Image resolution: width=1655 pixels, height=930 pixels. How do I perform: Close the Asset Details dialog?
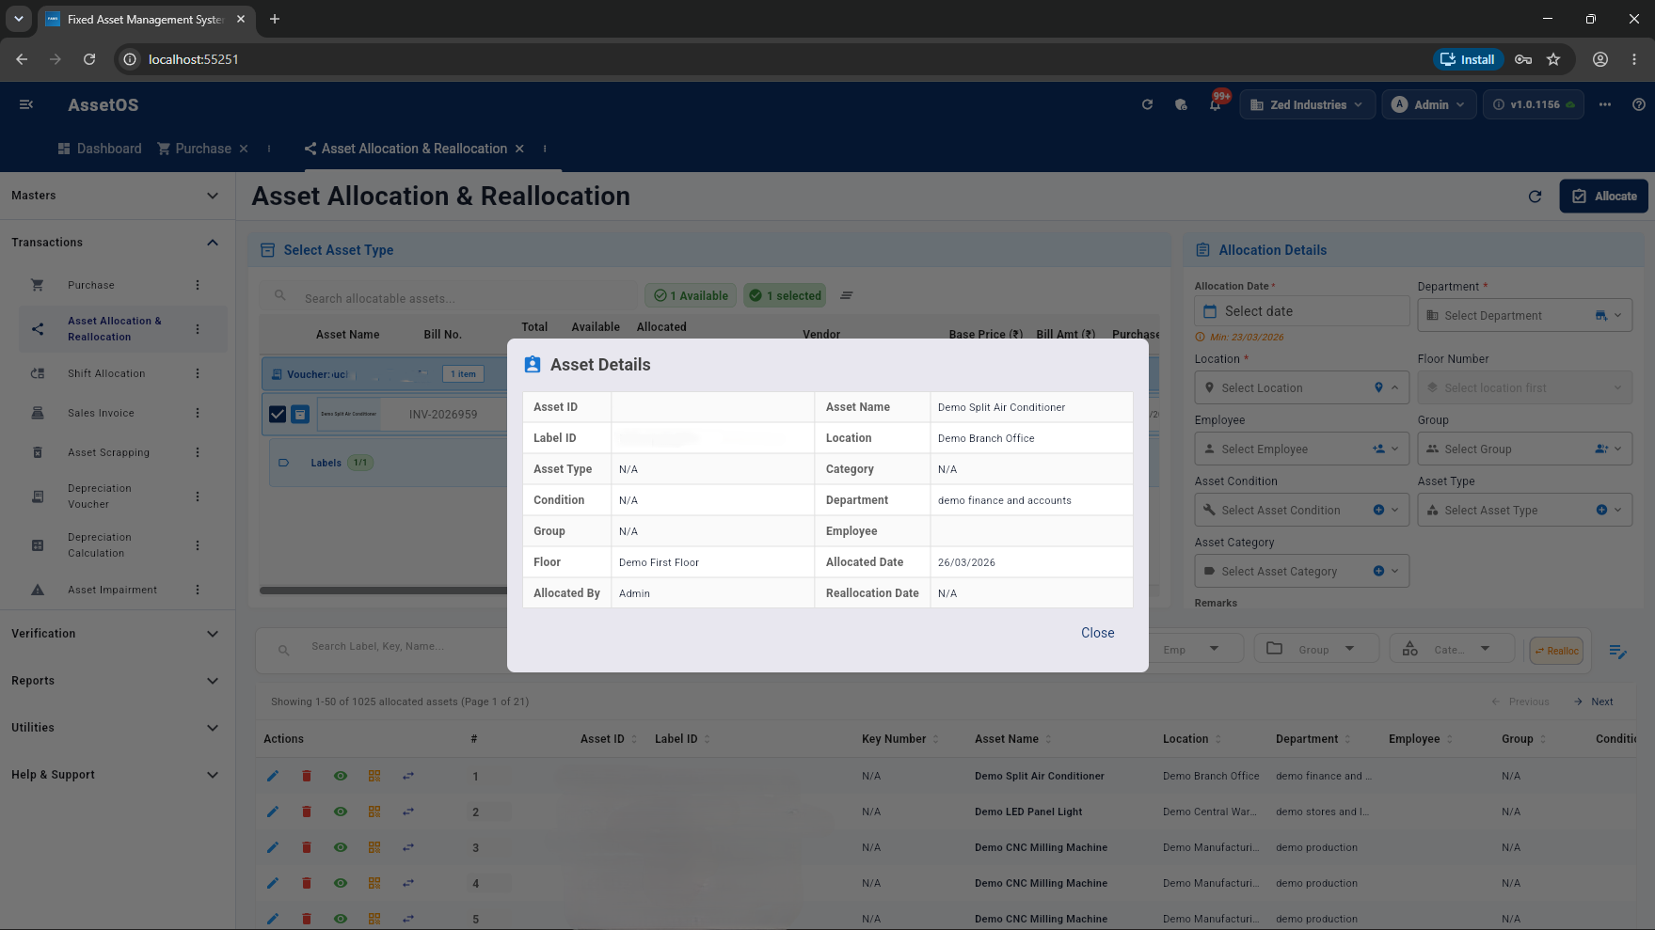1097,633
